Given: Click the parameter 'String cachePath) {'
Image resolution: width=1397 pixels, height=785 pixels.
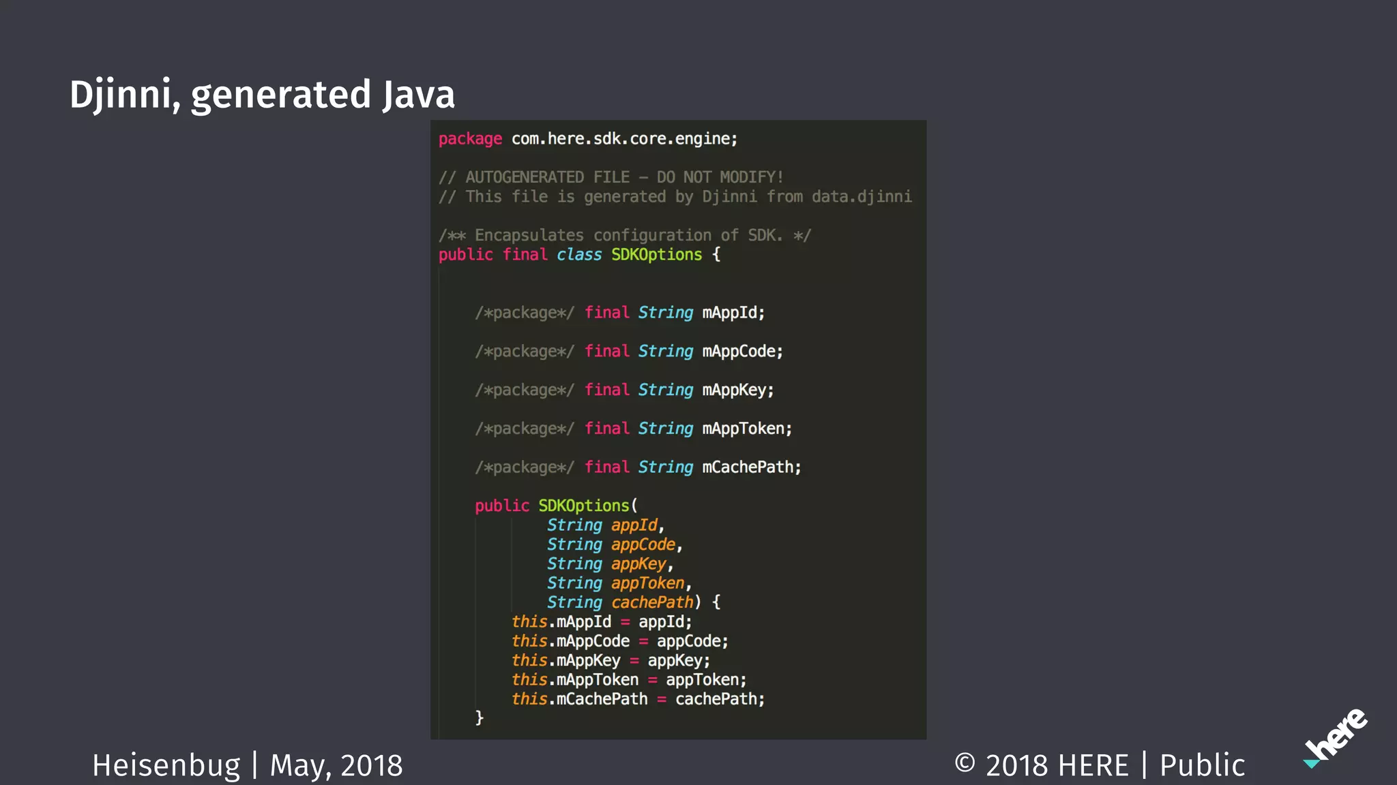Looking at the screenshot, I should click(x=634, y=602).
